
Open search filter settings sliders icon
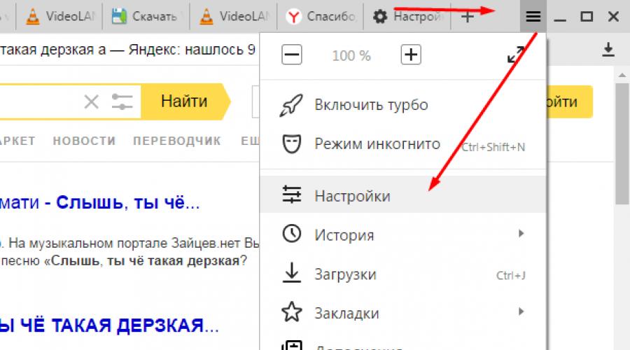coord(122,102)
